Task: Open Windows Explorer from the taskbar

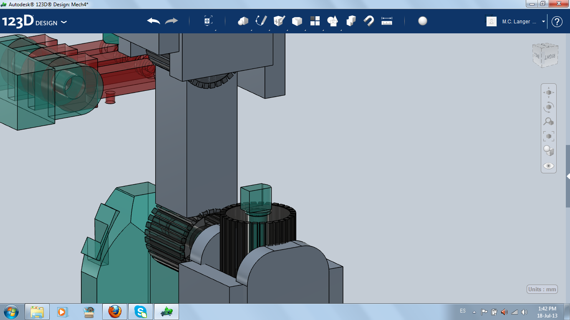Action: (37, 312)
